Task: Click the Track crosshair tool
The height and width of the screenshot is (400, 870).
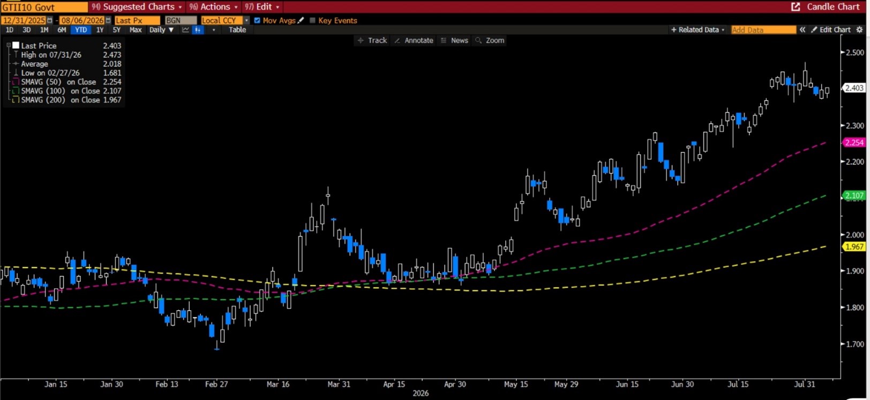Action: 372,40
